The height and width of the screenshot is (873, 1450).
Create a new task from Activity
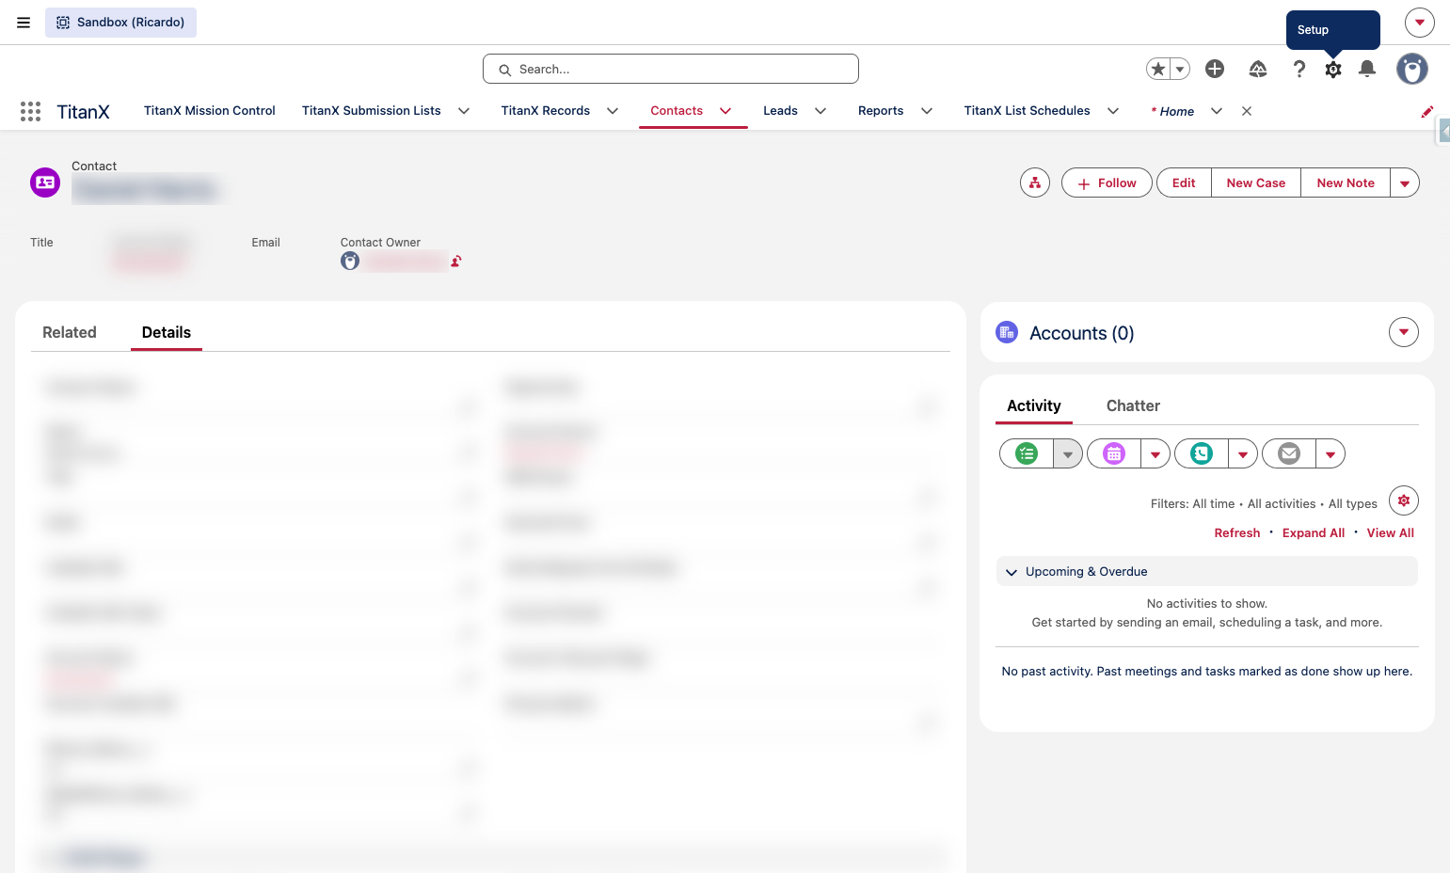pyautogui.click(x=1027, y=453)
